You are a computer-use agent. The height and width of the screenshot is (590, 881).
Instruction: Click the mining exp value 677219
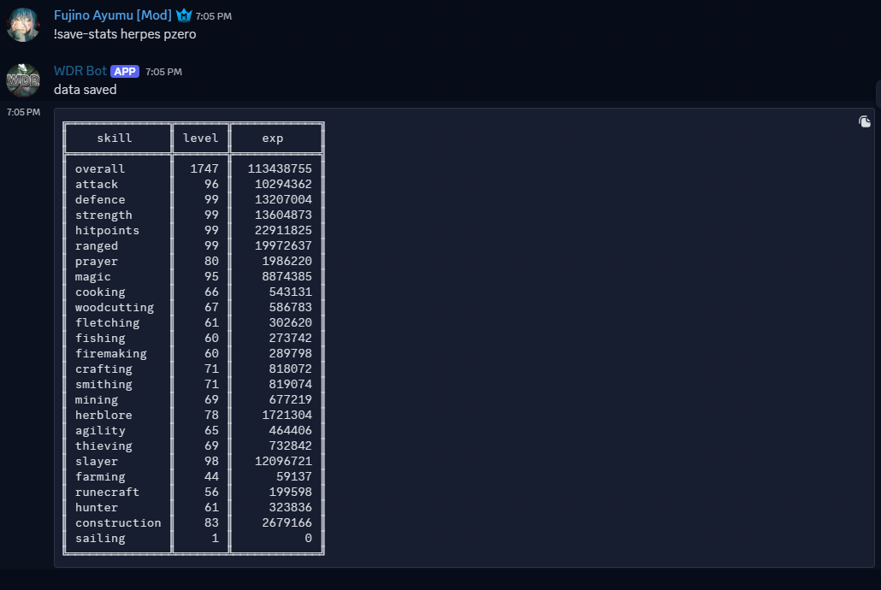(x=291, y=399)
